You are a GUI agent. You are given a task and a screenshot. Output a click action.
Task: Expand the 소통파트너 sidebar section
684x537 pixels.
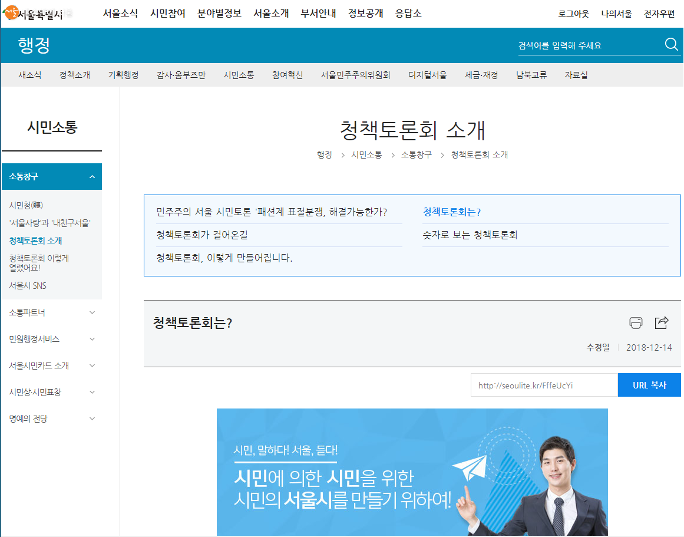[x=92, y=312]
